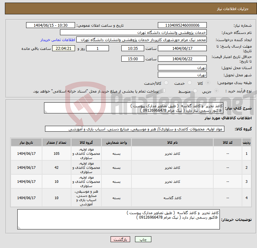
Task: Click the کاغذ گلاسه item name
Action: pyautogui.click(x=172, y=198)
